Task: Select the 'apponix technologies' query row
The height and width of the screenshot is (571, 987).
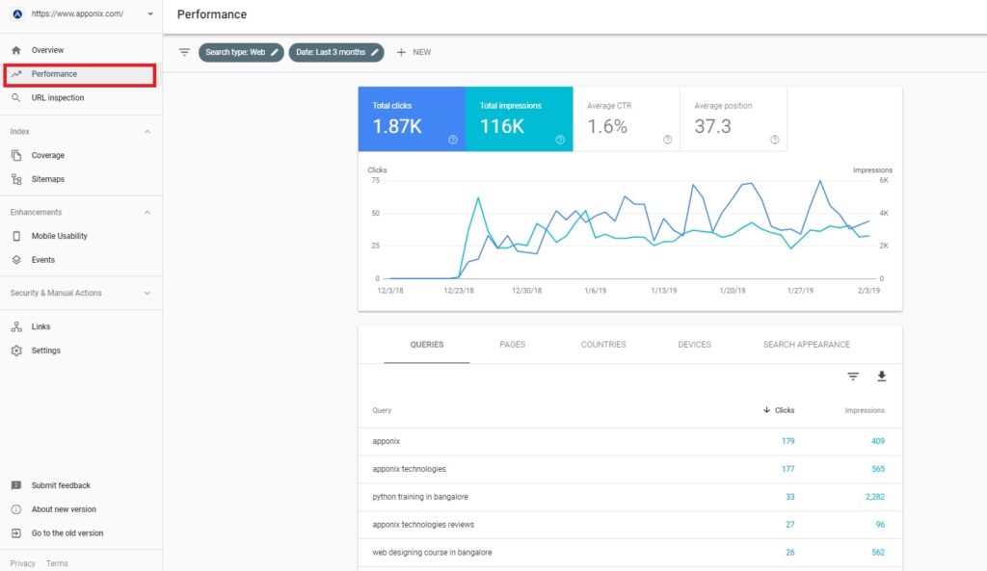Action: (x=630, y=469)
